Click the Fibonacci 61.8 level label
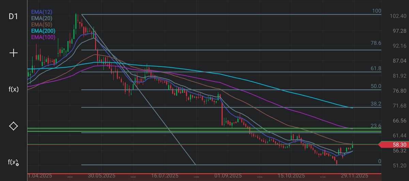This screenshot has height=181, width=409. pyautogui.click(x=376, y=69)
